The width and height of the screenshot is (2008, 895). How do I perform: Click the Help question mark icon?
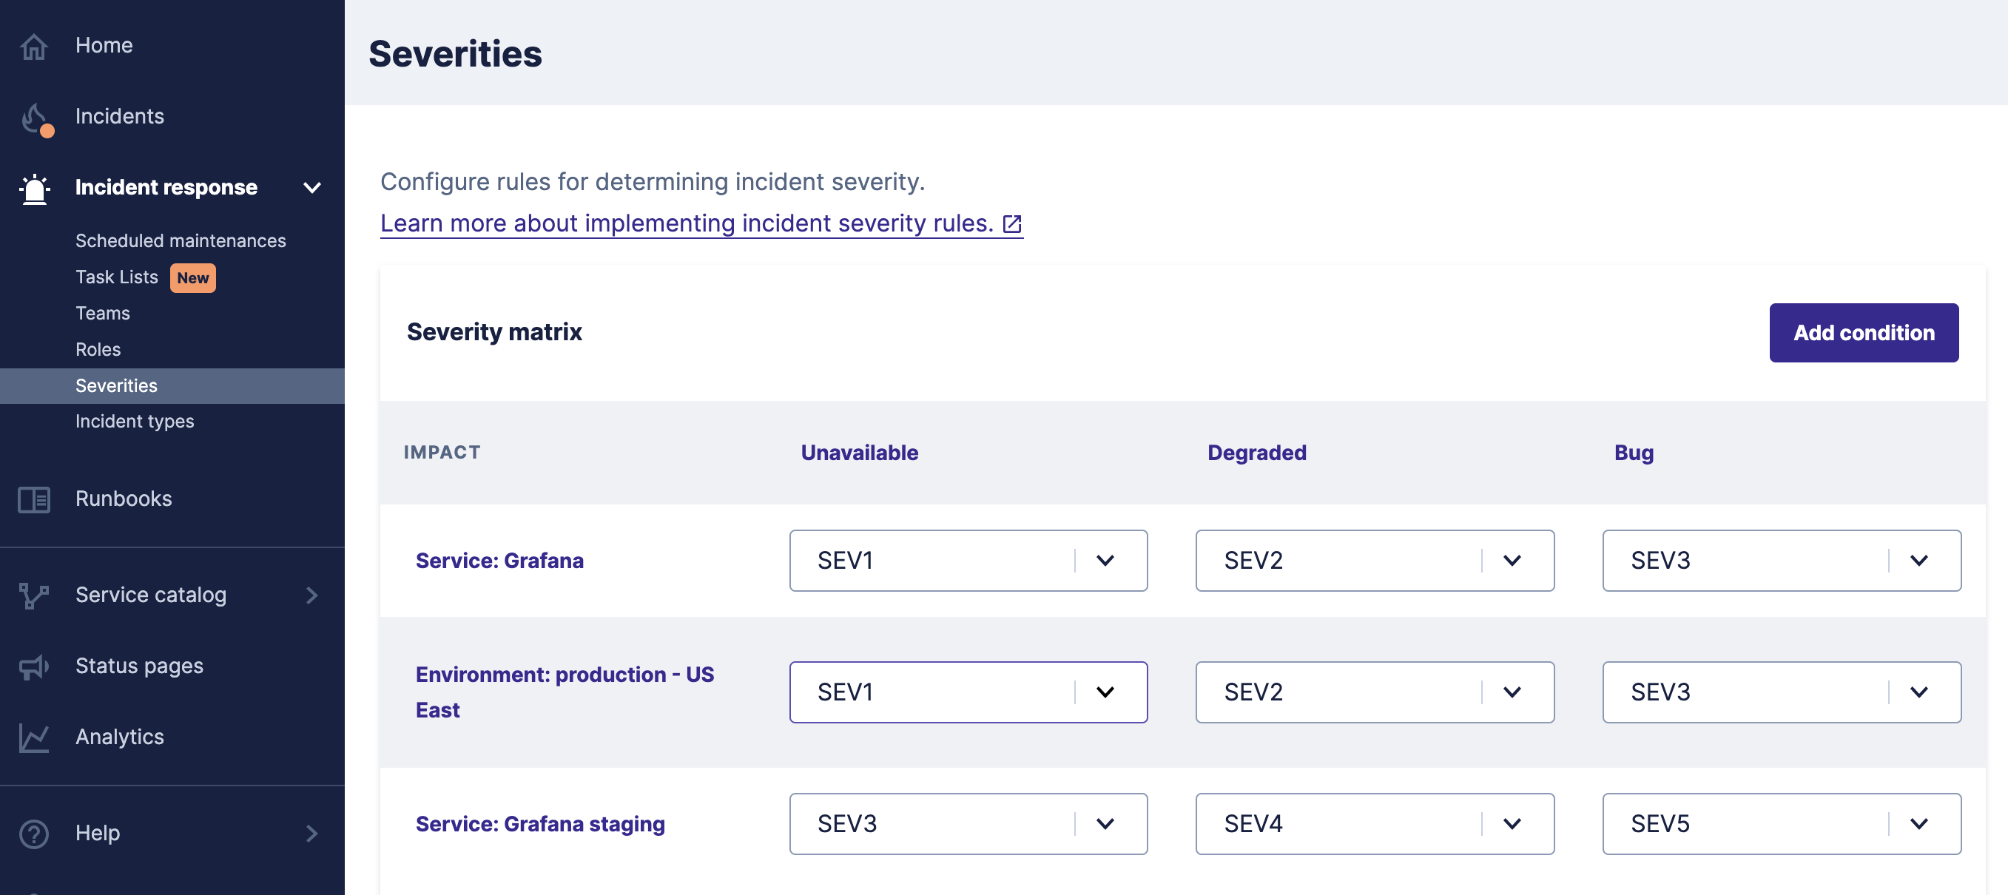pos(33,834)
